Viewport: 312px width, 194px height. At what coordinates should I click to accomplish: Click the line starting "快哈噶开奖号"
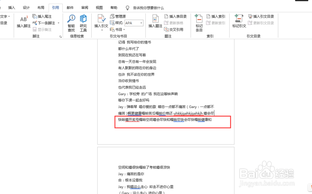(x=165, y=120)
